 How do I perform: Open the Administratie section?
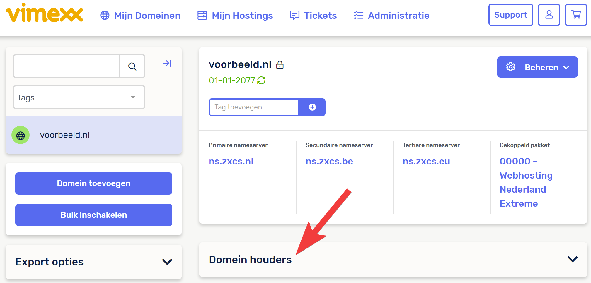coord(391,16)
